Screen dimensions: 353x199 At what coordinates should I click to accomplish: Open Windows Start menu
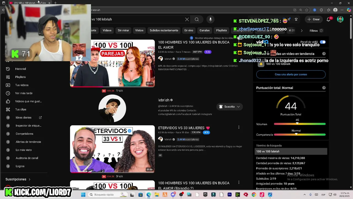click(x=83, y=195)
